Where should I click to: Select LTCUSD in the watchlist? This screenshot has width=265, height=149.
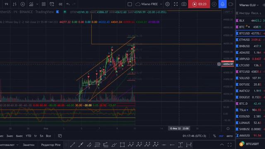[x=250, y=65]
